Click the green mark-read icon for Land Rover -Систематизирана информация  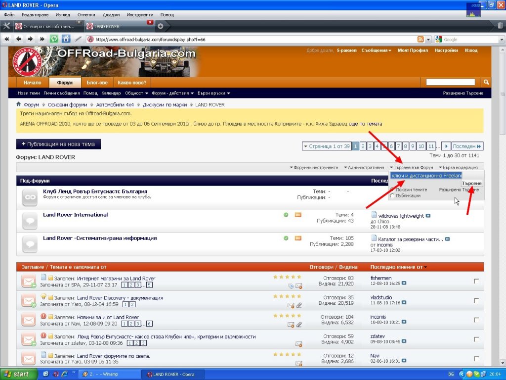point(286,238)
